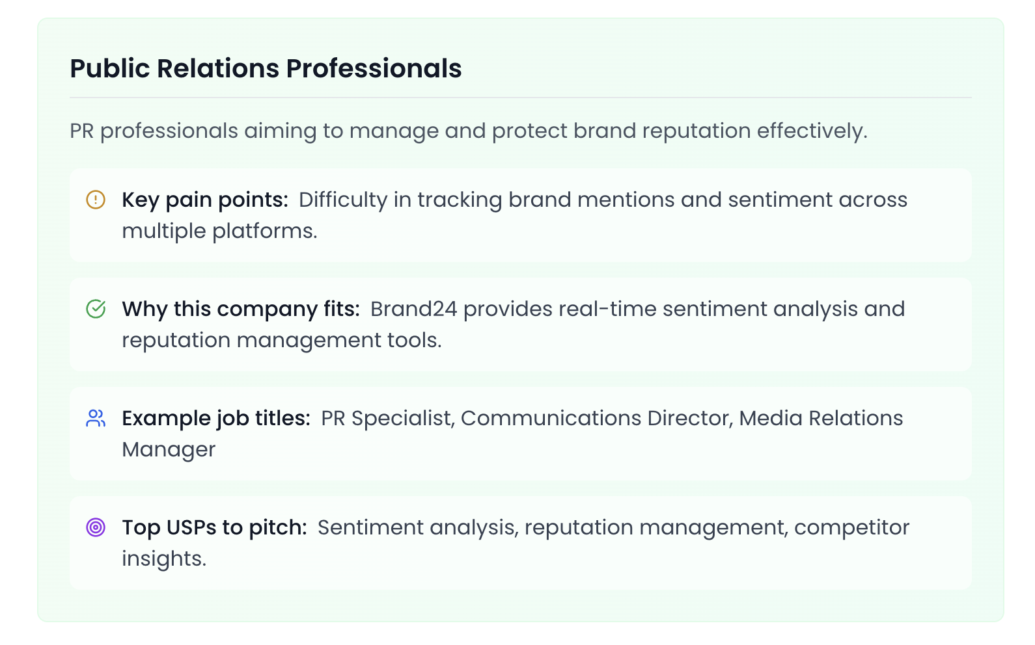
Task: Click the green checkmark icon beside Why this company fits
Action: pos(96,309)
